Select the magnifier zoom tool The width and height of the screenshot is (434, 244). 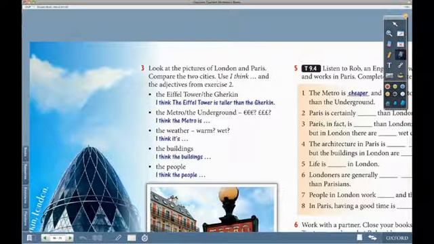click(x=389, y=33)
